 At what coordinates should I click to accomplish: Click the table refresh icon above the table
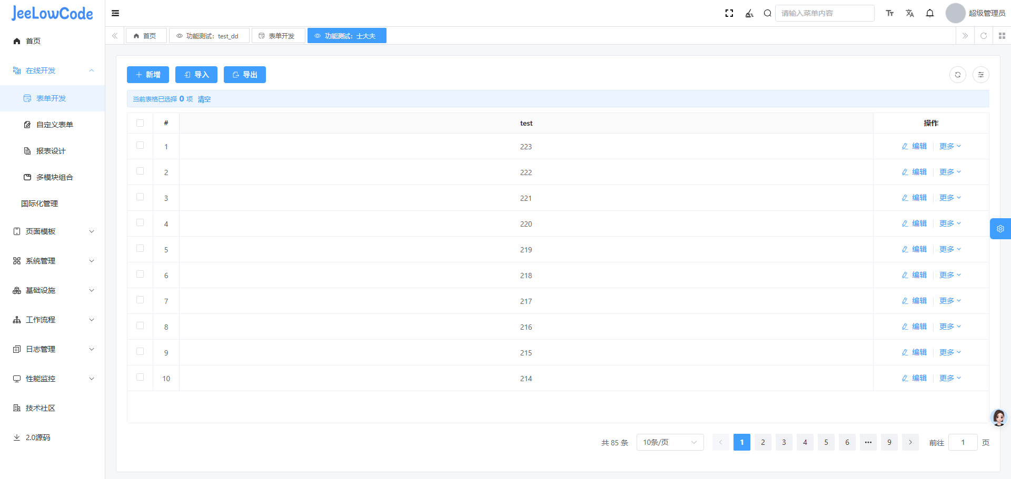tap(958, 75)
